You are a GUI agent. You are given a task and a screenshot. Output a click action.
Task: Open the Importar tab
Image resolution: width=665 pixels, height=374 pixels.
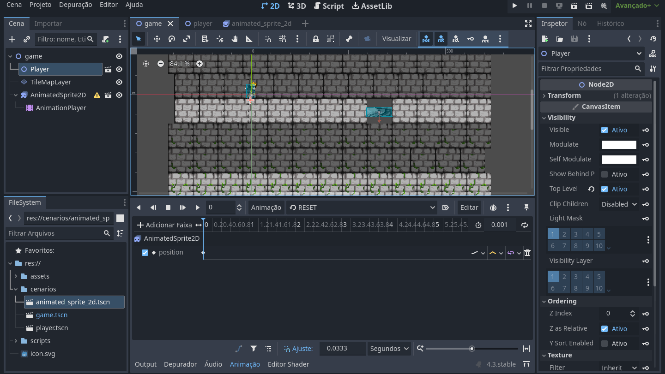(48, 24)
